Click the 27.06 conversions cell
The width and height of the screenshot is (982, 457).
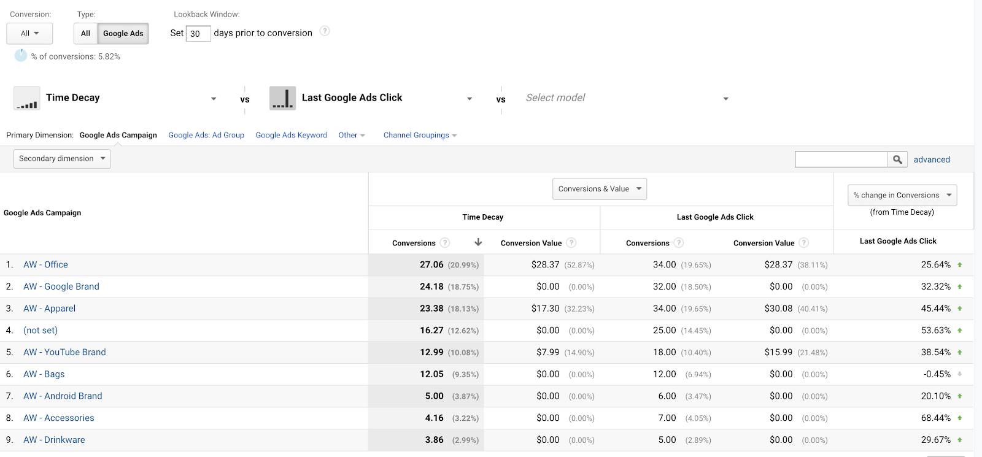[431, 265]
